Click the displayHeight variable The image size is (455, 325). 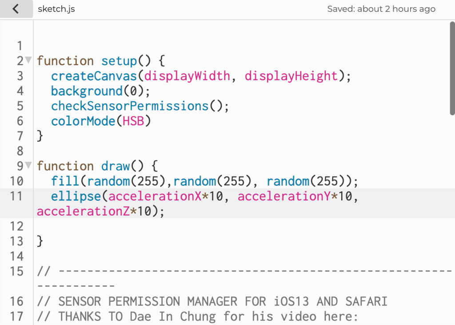pyautogui.click(x=291, y=76)
